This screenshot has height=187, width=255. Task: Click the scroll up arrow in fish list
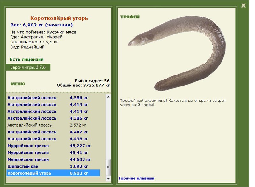coord(108,97)
